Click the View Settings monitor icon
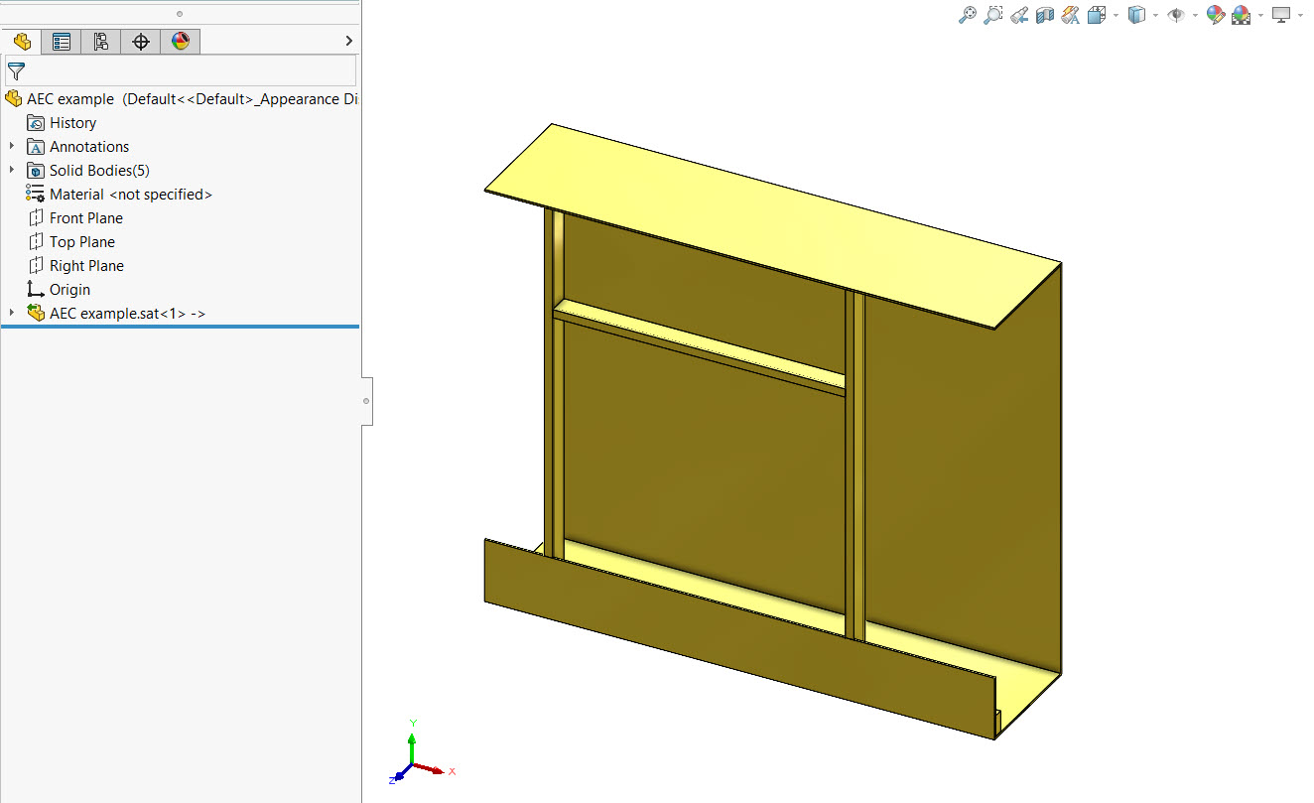The height and width of the screenshot is (803, 1314). 1283,15
